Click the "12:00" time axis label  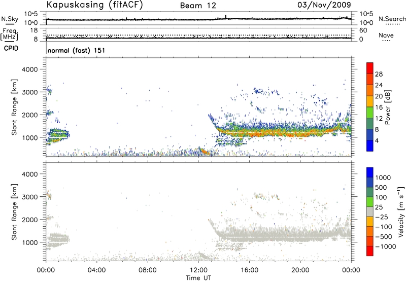click(198, 270)
